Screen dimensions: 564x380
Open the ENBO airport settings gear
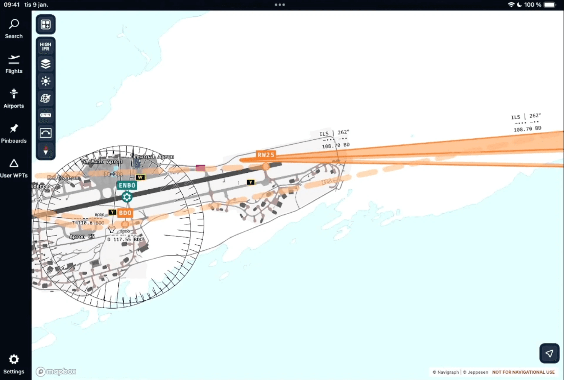coord(127,197)
